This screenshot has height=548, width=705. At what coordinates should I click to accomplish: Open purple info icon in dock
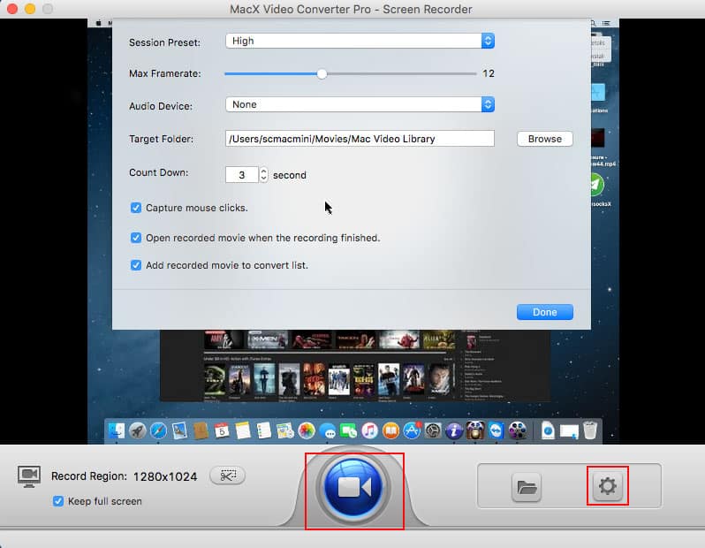(x=454, y=431)
